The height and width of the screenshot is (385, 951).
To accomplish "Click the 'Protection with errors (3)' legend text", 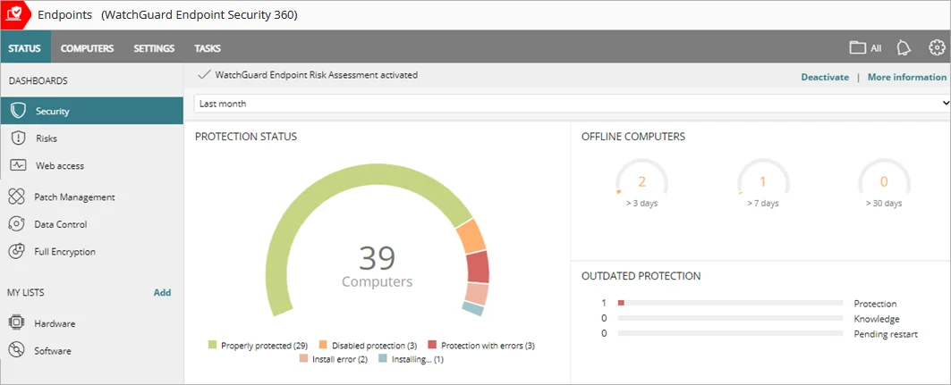I will pos(488,346).
